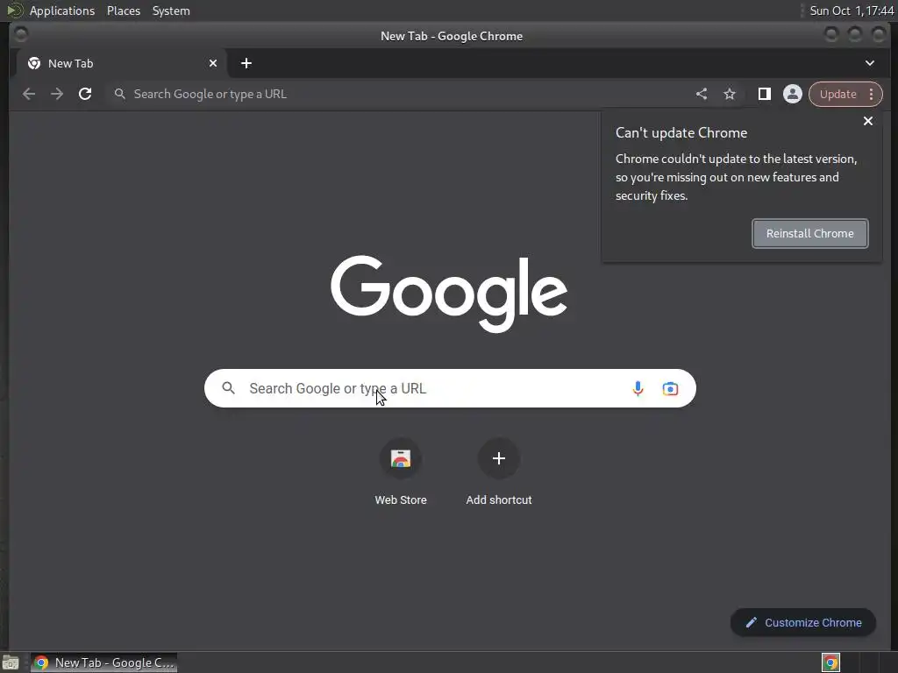898x673 pixels.
Task: Click the 'Web Store' label text
Action: (400, 500)
